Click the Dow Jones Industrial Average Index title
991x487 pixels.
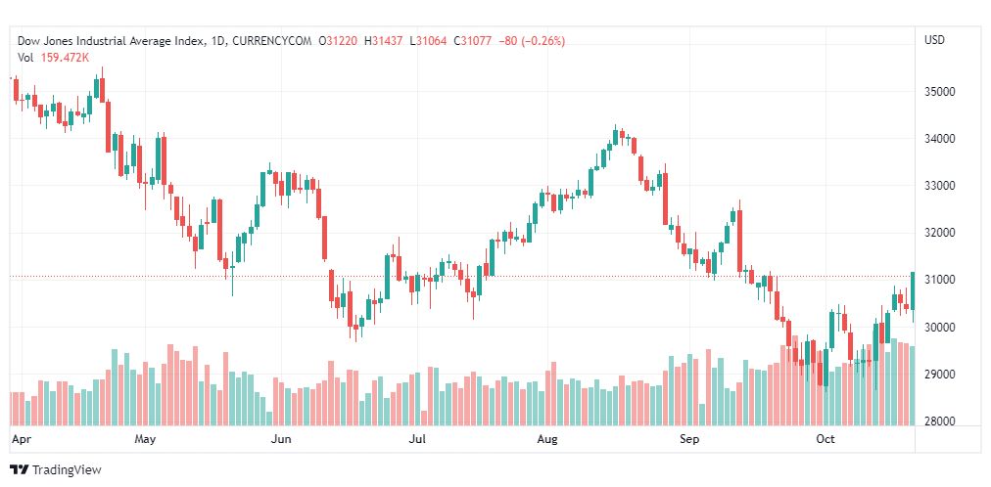click(112, 40)
